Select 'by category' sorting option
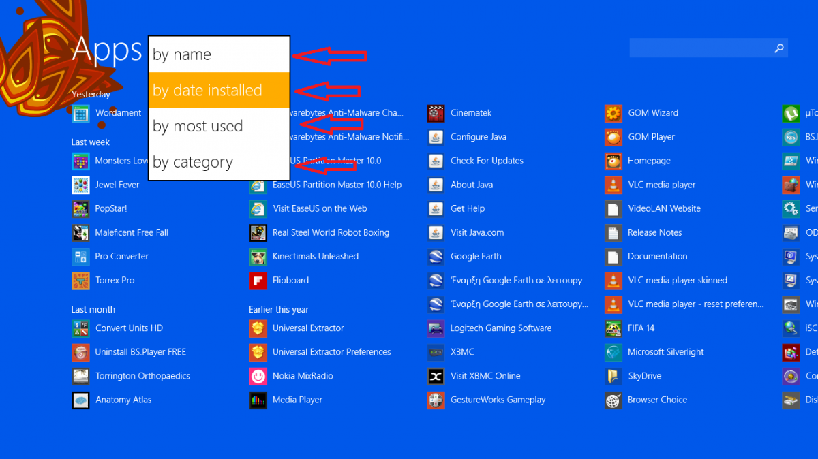Viewport: 818px width, 459px height. pos(219,162)
